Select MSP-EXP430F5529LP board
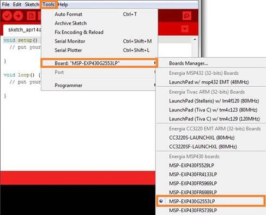Screen dimensions: 266x215 [211, 165]
